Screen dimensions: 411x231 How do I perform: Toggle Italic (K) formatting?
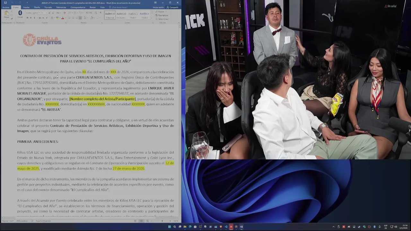(x=31, y=18)
